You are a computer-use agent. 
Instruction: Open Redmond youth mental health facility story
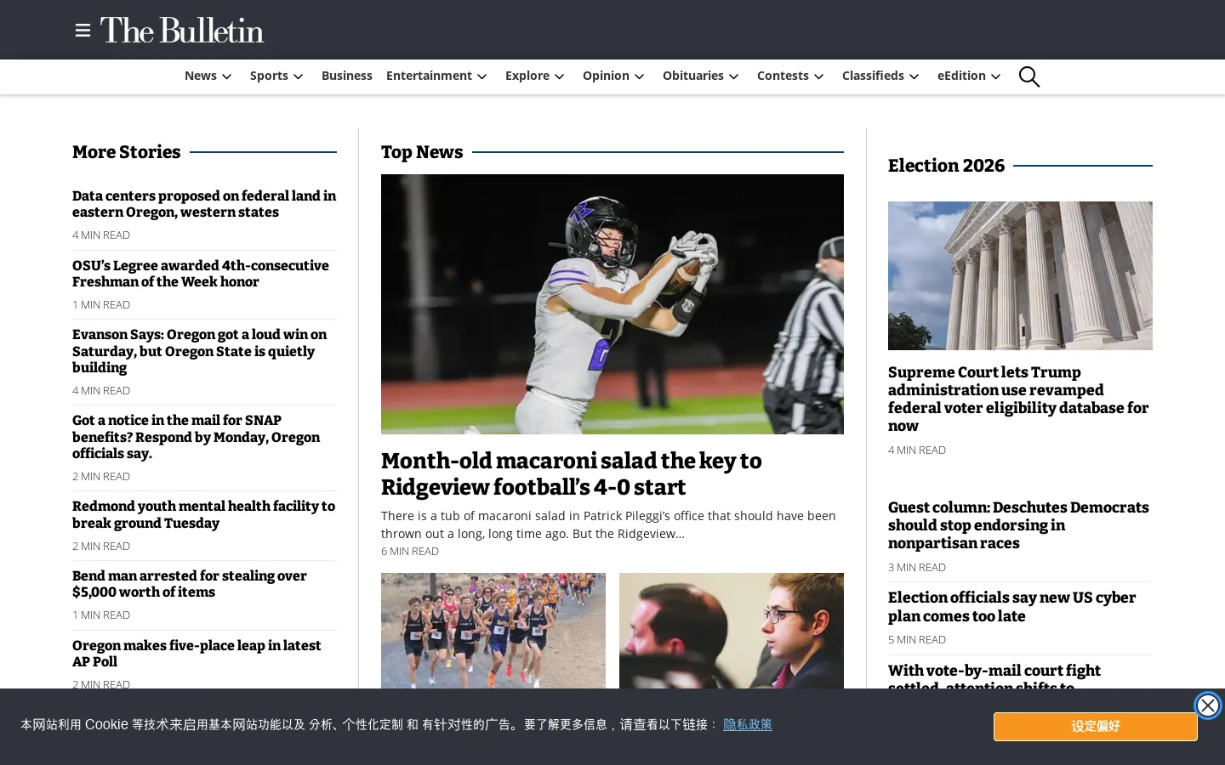pos(204,514)
